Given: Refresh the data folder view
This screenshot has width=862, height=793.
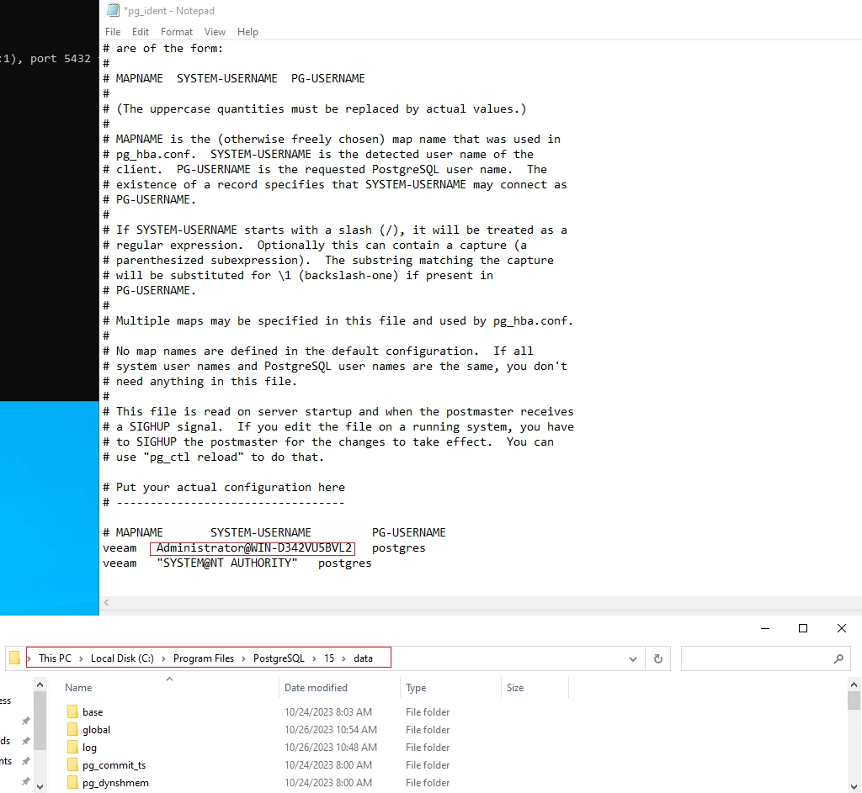Looking at the screenshot, I should coord(657,658).
